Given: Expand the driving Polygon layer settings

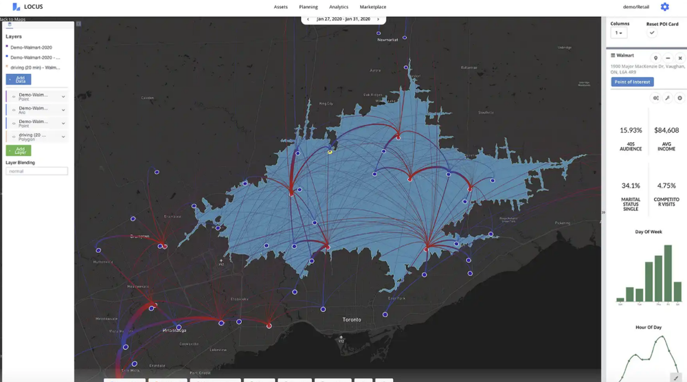Looking at the screenshot, I should 63,137.
